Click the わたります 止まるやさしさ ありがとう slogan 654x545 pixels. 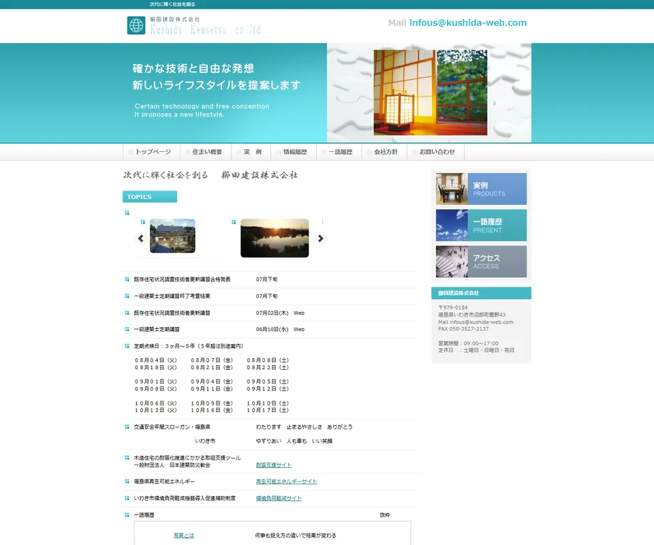pos(304,426)
